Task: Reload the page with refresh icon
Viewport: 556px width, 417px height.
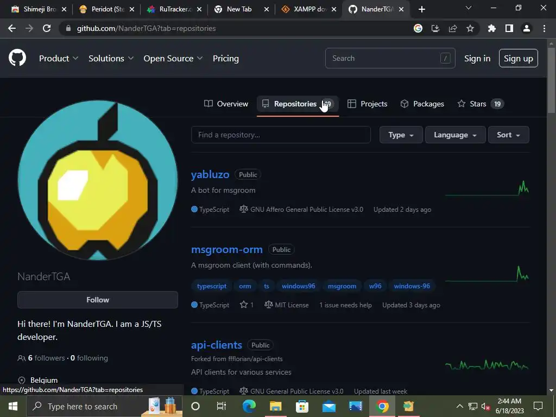Action: (x=47, y=28)
